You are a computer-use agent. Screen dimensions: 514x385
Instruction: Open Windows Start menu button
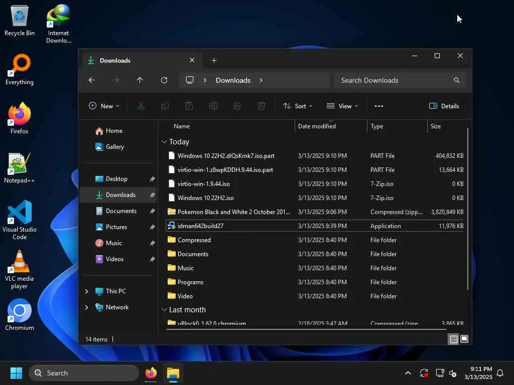coord(16,373)
